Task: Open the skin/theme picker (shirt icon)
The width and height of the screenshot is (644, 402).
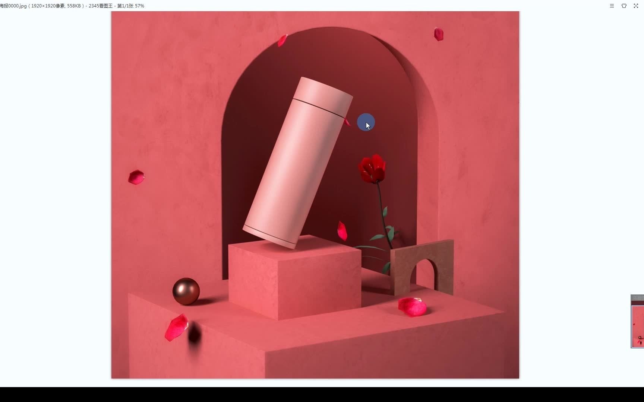Action: [624, 6]
